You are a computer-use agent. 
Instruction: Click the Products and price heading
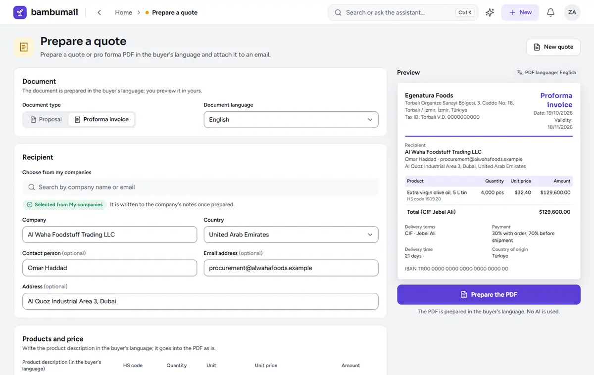52,339
